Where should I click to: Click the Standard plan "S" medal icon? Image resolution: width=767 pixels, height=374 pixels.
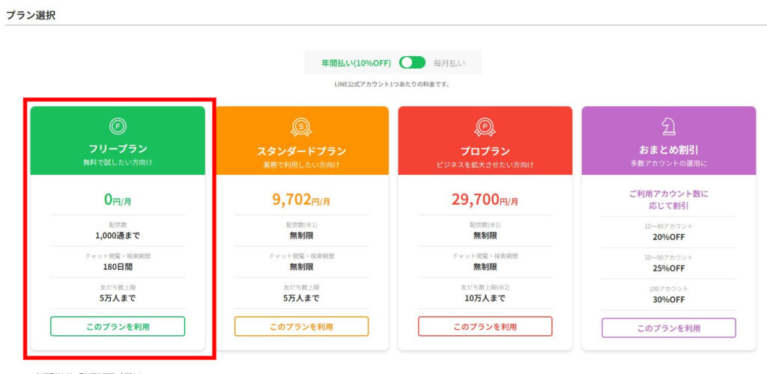tap(301, 127)
